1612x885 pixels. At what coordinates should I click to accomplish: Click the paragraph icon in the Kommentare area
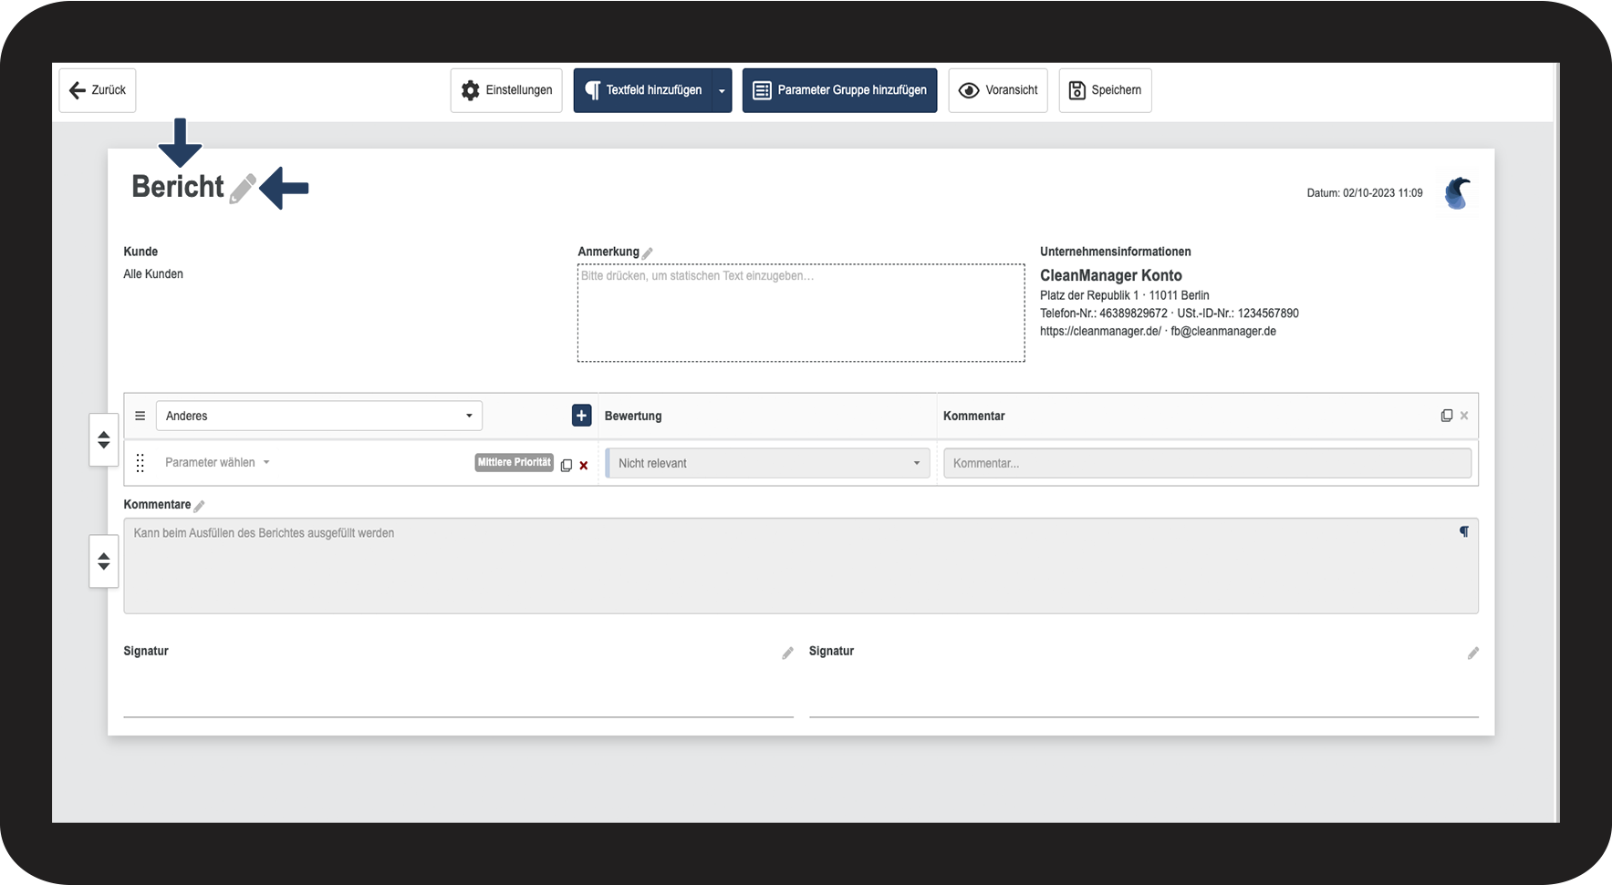pos(1464,531)
